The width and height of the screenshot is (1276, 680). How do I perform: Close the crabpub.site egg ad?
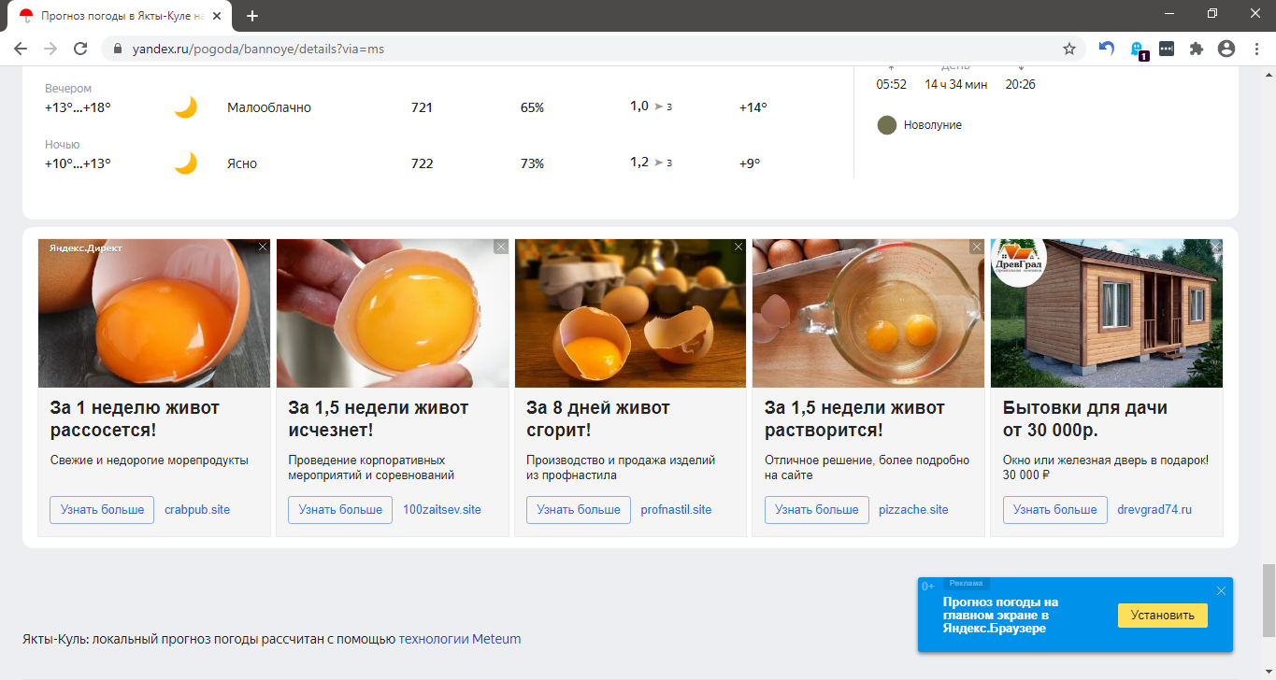coord(263,247)
